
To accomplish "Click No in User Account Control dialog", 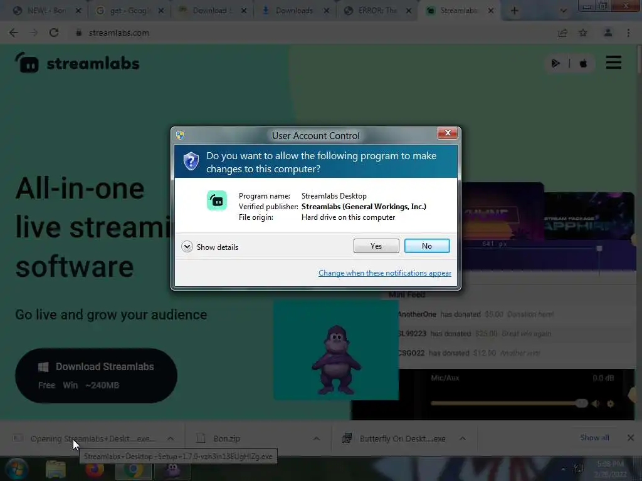I will tap(426, 246).
